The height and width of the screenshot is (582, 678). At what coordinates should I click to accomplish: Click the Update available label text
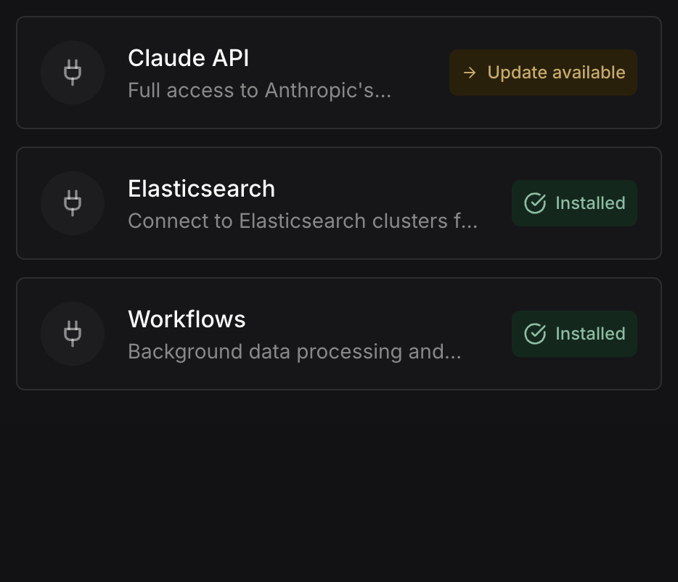coord(556,73)
